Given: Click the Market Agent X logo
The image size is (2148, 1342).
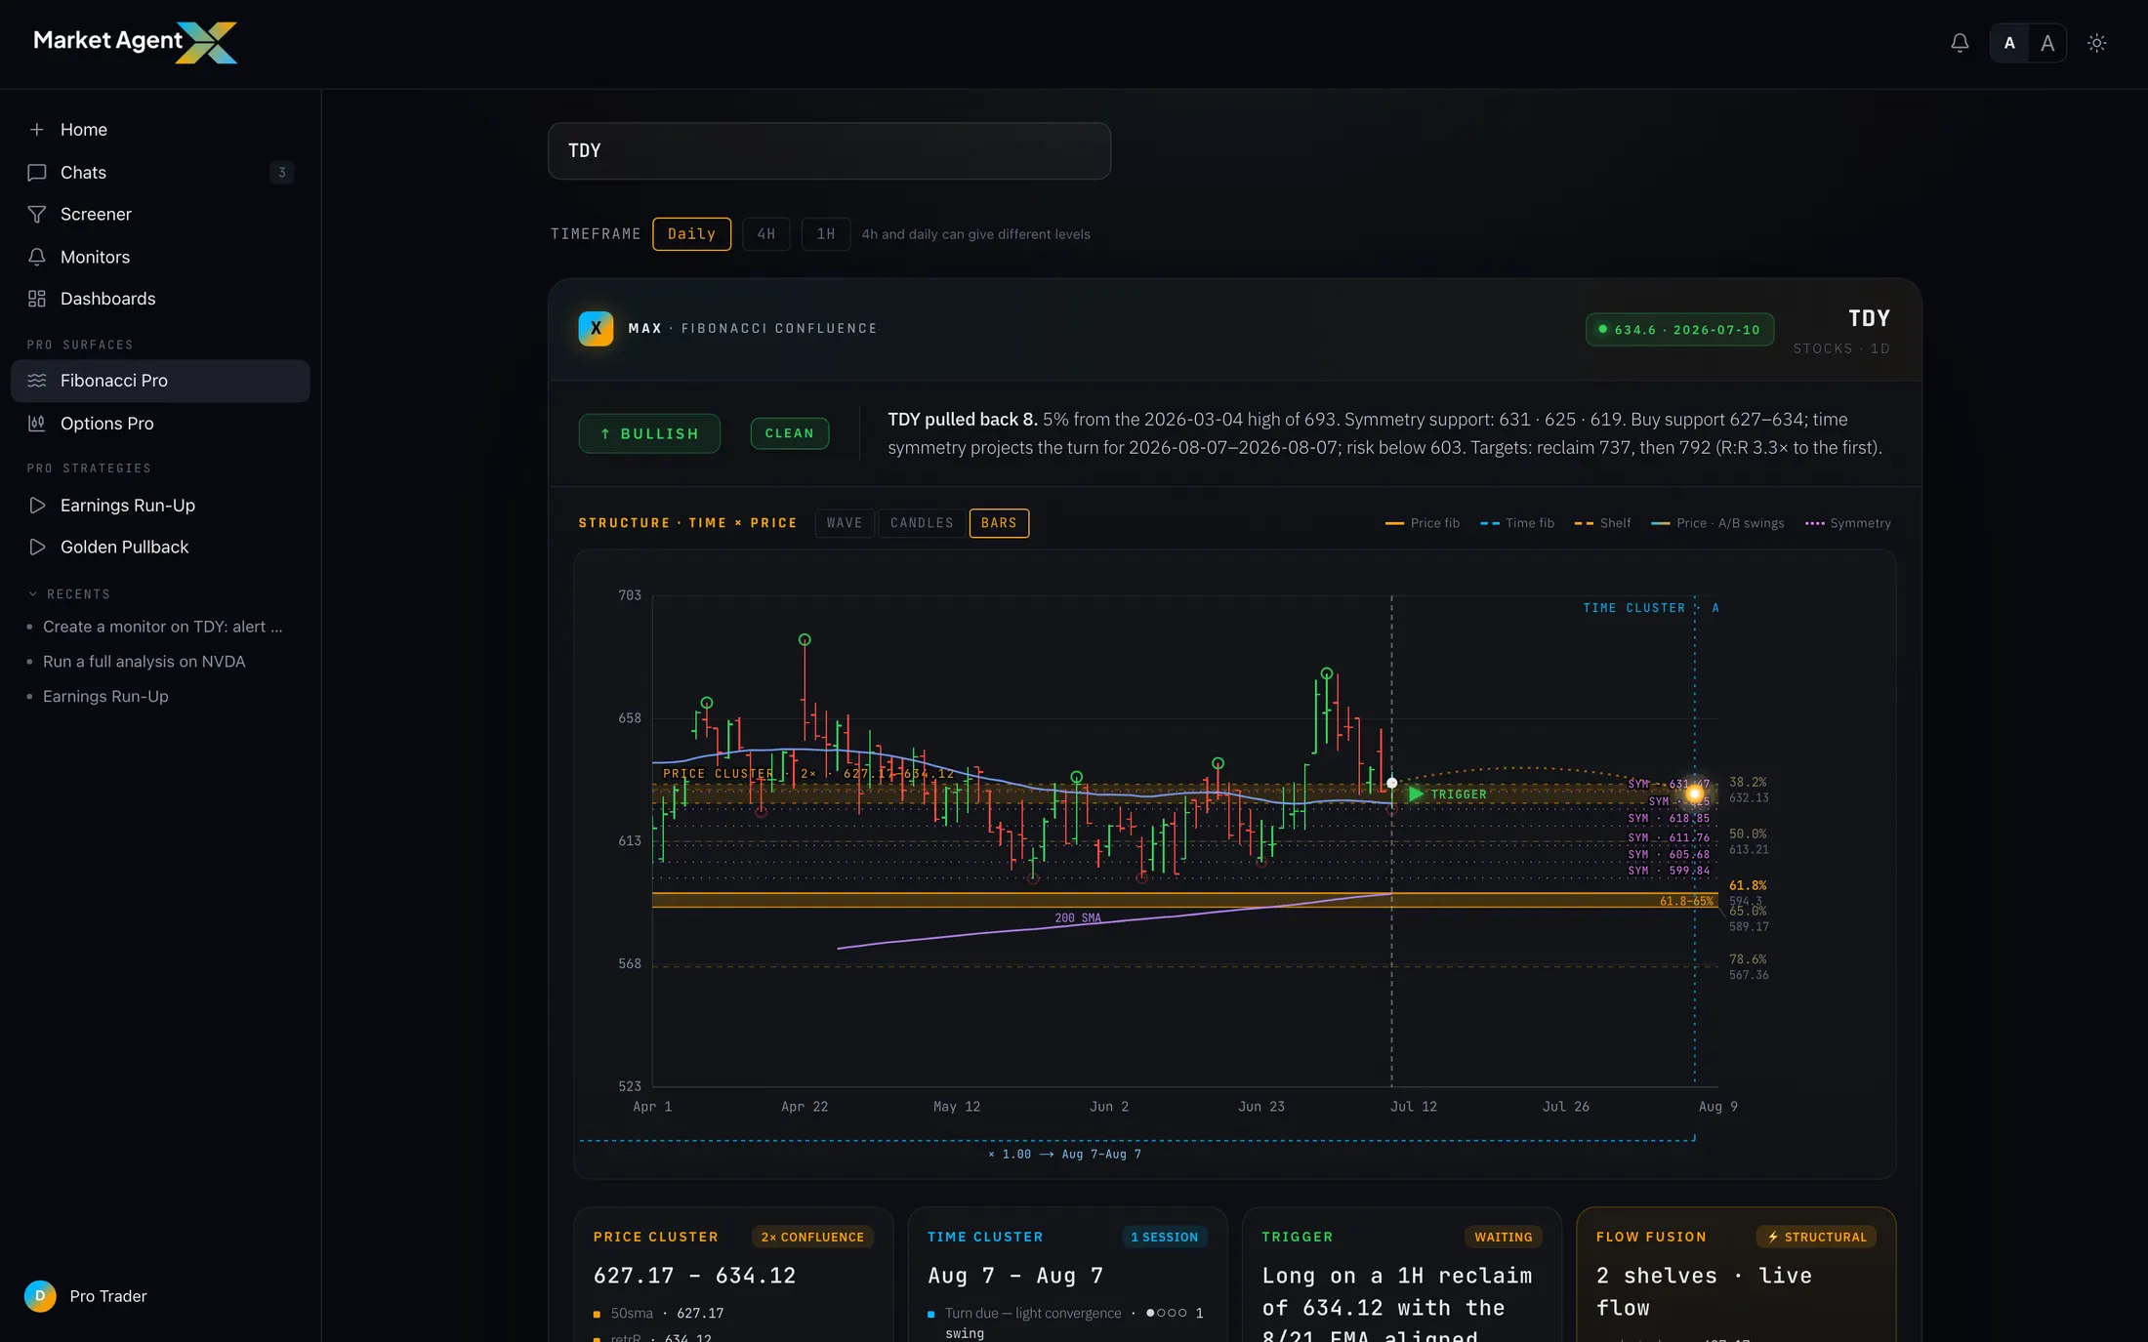Looking at the screenshot, I should (135, 42).
